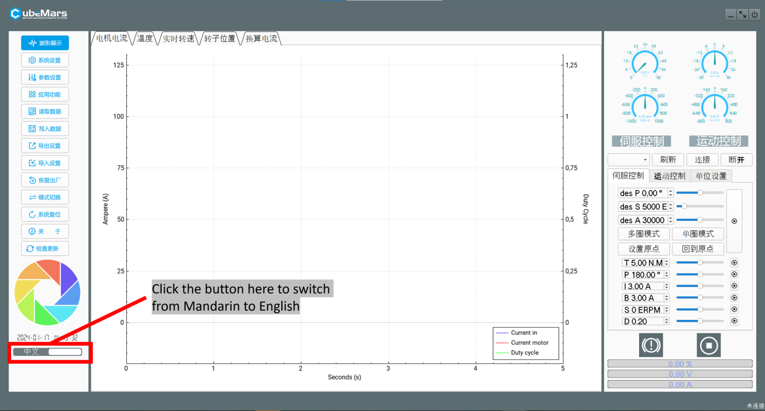Click the 刷新 refresh button
Screen dimensions: 765x411
point(668,160)
